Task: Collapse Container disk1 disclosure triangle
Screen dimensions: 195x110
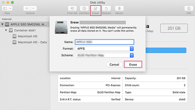Action: 6,30
